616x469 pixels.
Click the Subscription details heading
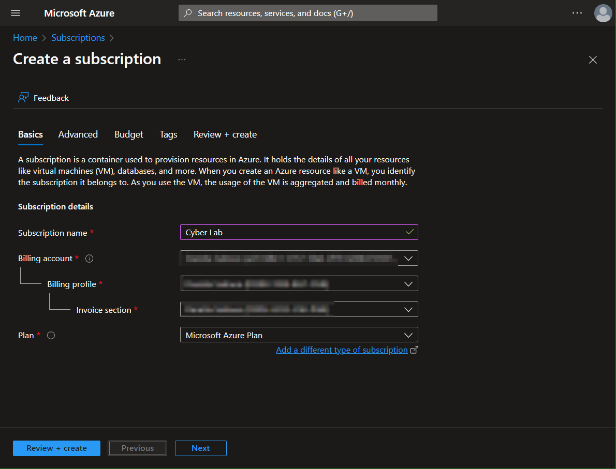(56, 207)
